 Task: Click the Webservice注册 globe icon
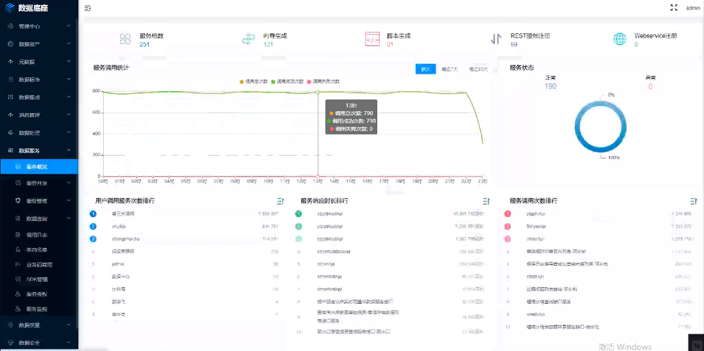[620, 39]
